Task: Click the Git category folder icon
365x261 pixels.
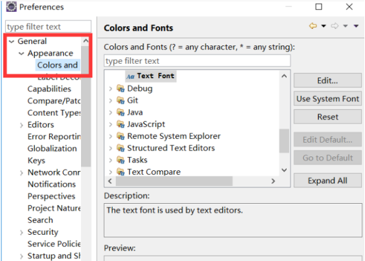Action: click(x=121, y=101)
